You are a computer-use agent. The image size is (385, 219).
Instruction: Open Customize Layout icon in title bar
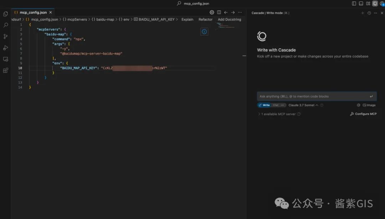[x=368, y=4]
